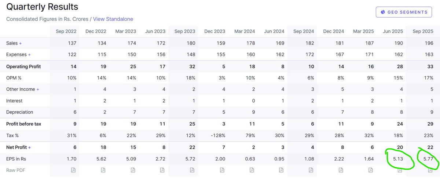Switch to View Standalone figures
Screen dimensions: 440x178
[x=113, y=19]
